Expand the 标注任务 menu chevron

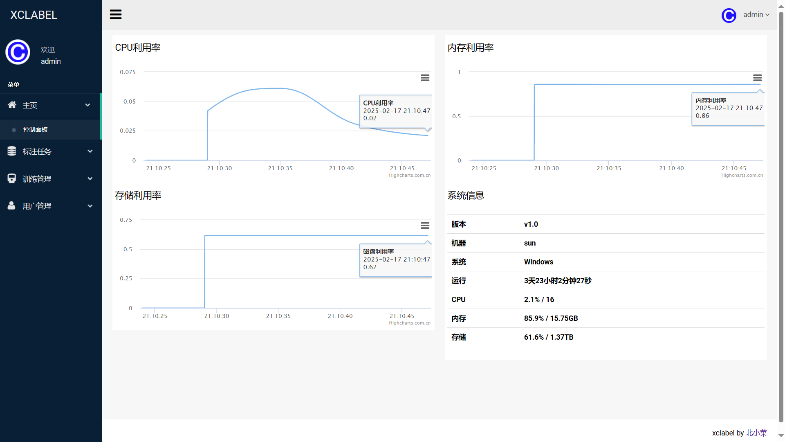(90, 151)
